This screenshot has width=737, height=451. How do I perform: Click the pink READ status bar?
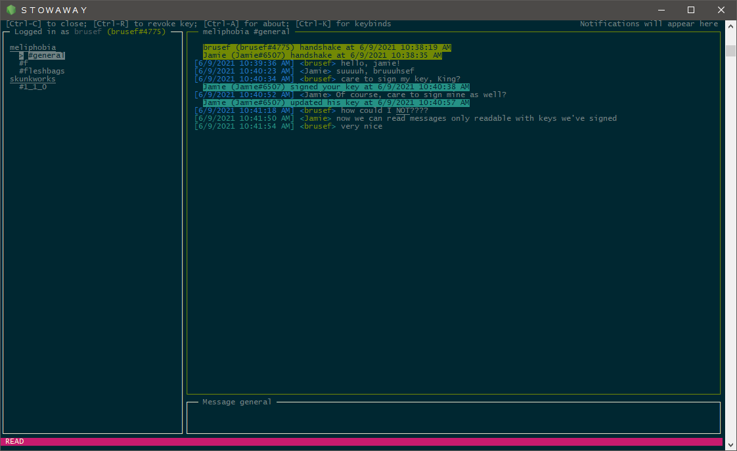point(361,442)
